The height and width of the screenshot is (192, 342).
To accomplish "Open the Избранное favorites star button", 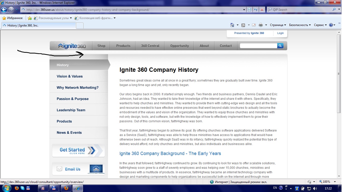I will tap(12, 18).
